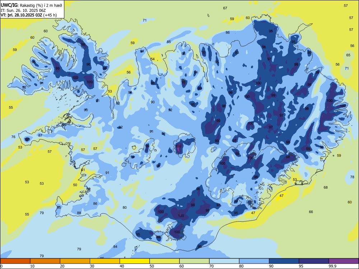Click the '68' value over the southeast sea

pyautogui.click(x=326, y=188)
